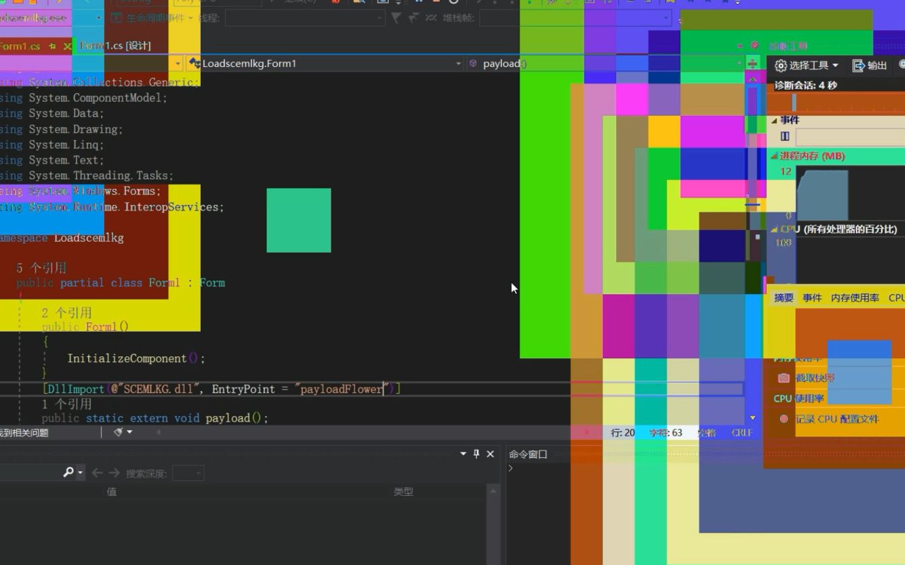This screenshot has height=565, width=905.
Task: Click the thread filter funnel icon
Action: click(x=396, y=18)
